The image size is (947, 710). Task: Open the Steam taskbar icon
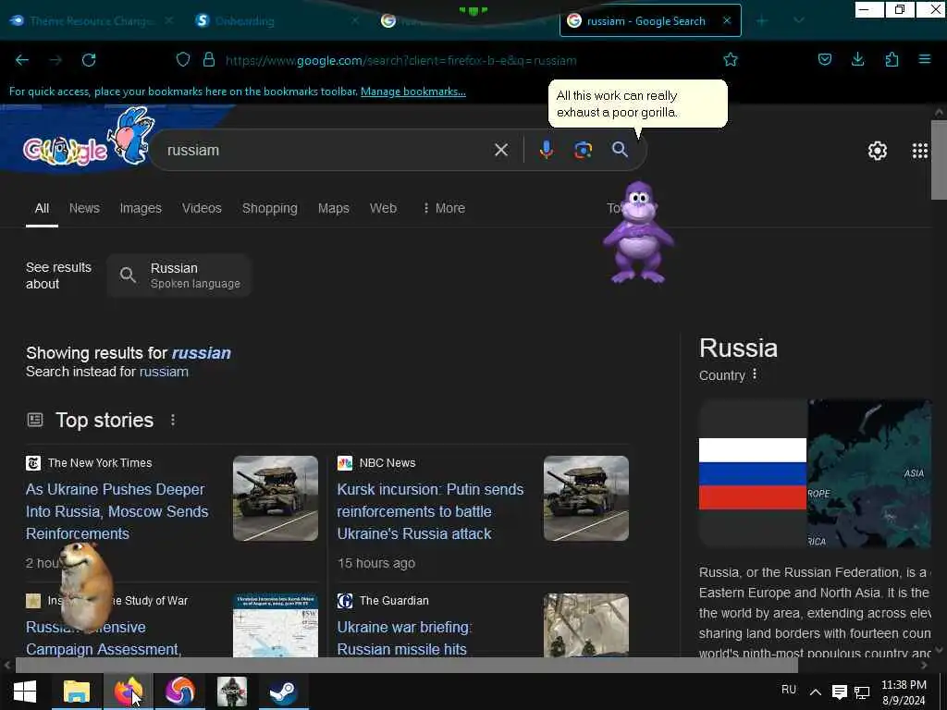pyautogui.click(x=283, y=692)
